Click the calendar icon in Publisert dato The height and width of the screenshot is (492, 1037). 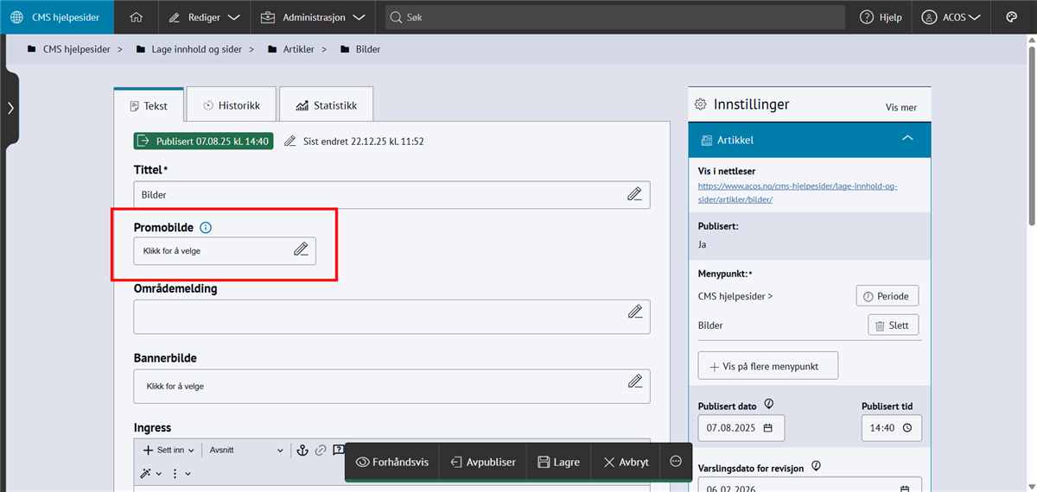click(x=767, y=428)
